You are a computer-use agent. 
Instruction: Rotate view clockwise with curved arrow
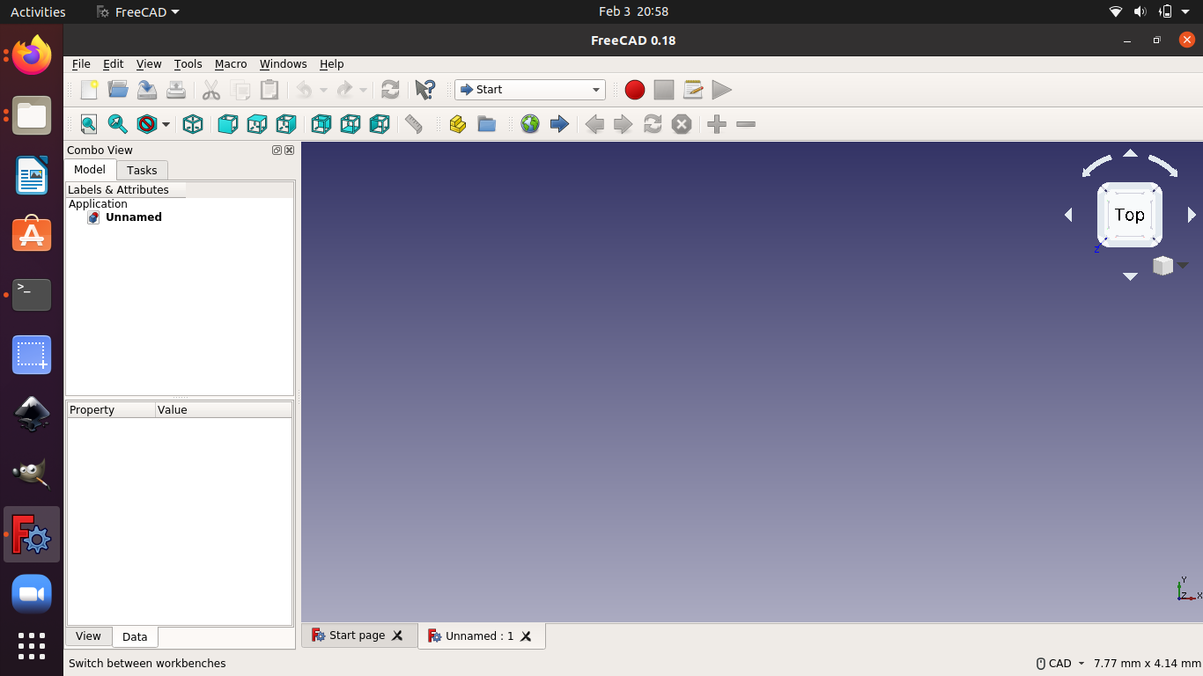click(x=1162, y=165)
